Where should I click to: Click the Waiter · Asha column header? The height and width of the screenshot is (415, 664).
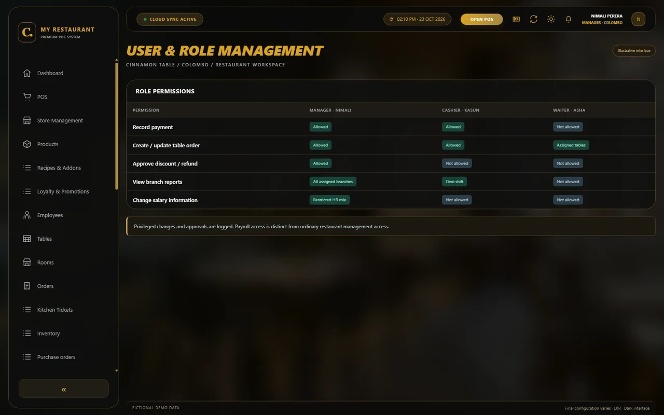pyautogui.click(x=569, y=110)
